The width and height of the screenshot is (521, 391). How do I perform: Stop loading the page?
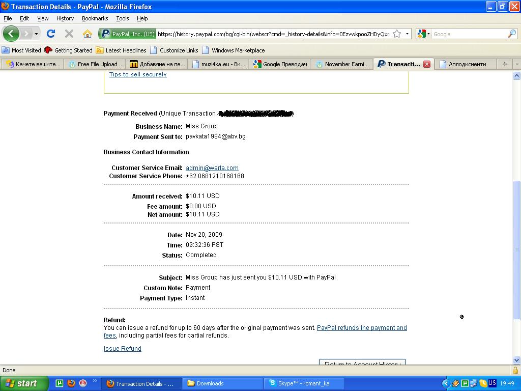(69, 34)
